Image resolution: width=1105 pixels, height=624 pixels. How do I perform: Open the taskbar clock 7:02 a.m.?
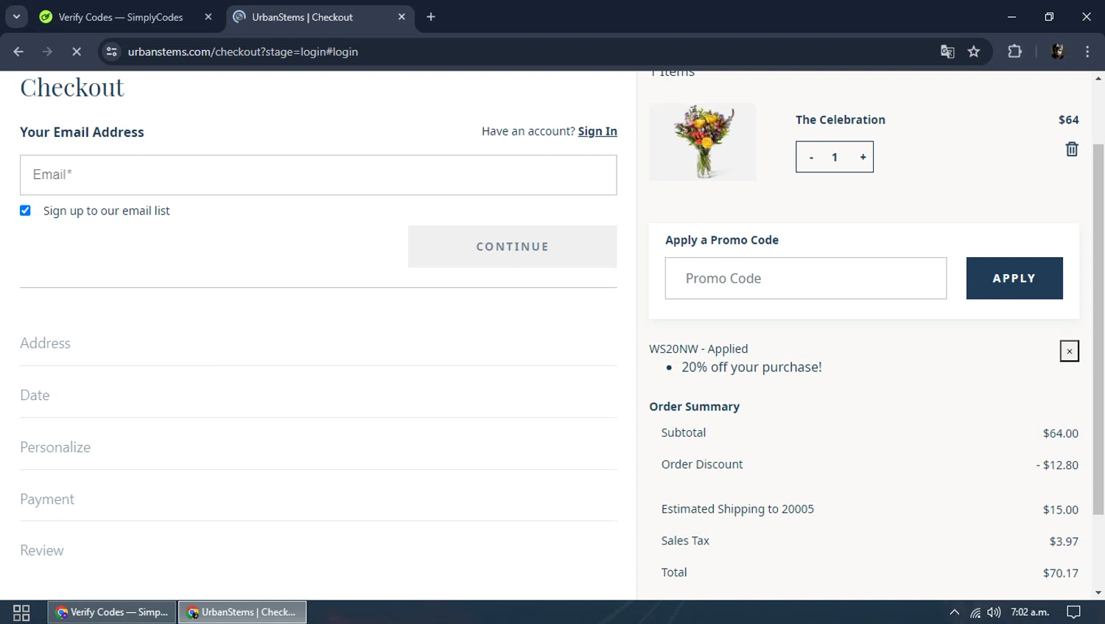click(x=1030, y=612)
